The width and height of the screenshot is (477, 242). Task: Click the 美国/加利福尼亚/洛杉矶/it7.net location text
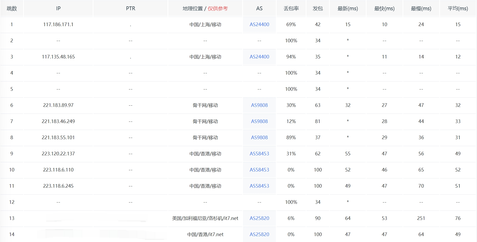click(205, 218)
